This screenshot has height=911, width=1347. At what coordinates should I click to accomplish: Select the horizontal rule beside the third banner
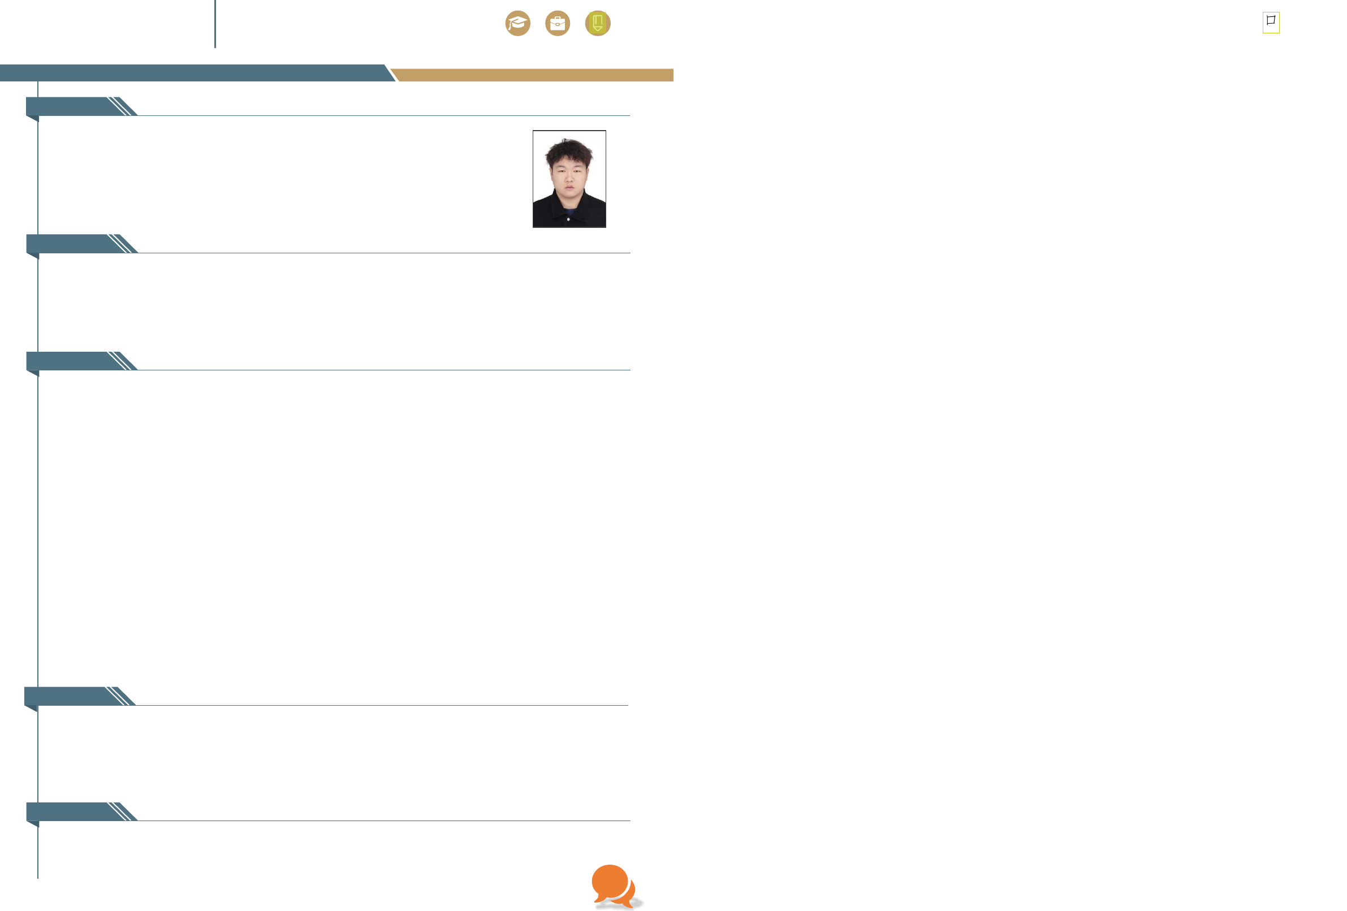(382, 370)
